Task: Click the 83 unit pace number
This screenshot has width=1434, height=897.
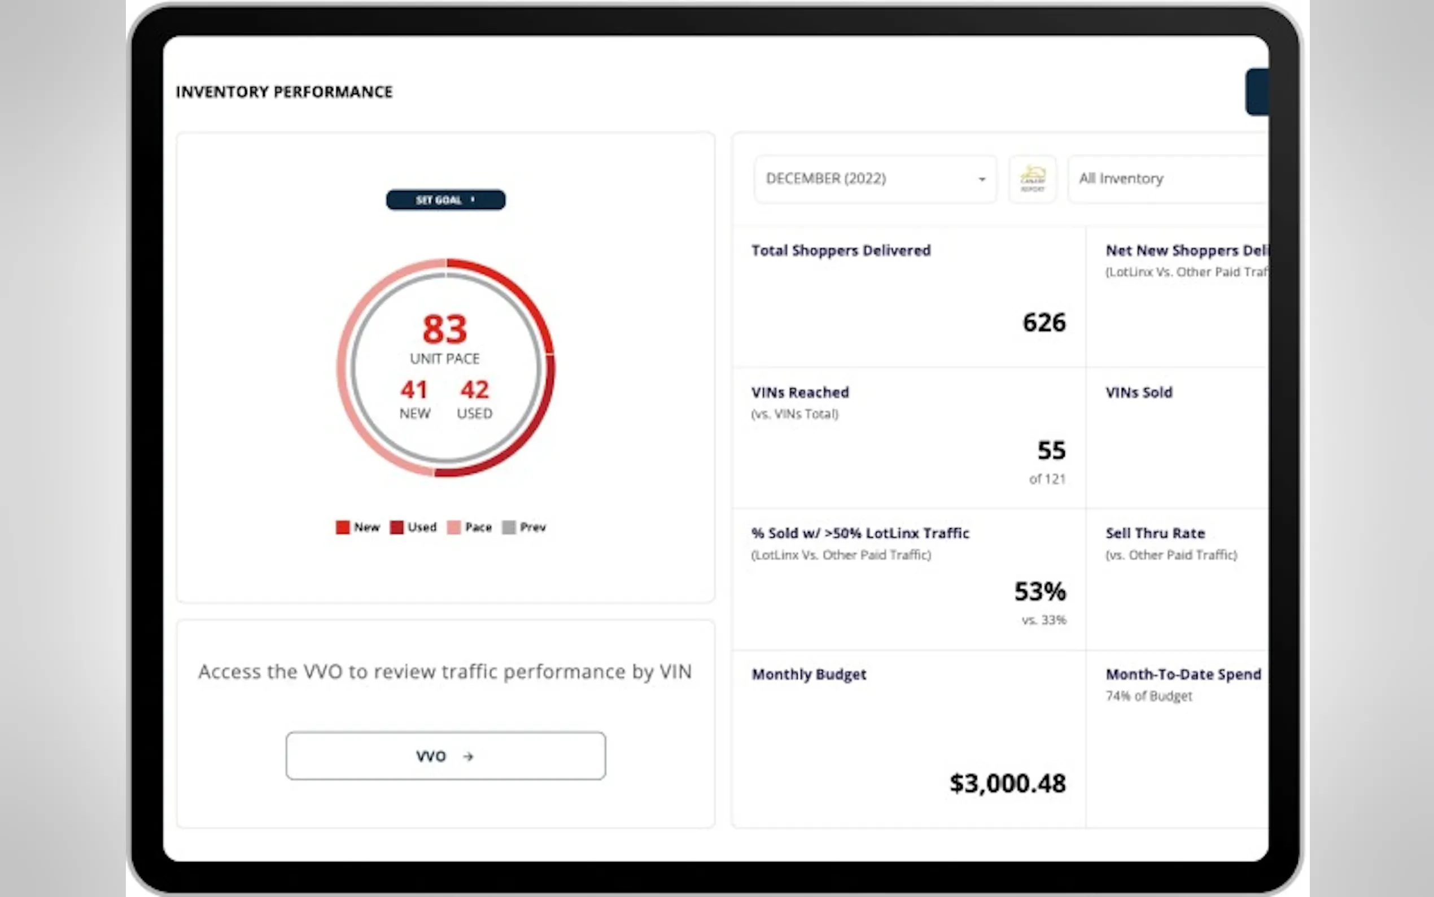Action: pyautogui.click(x=445, y=329)
